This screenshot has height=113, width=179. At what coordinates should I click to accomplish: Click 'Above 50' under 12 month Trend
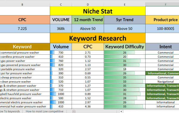pyautogui.click(x=88, y=29)
